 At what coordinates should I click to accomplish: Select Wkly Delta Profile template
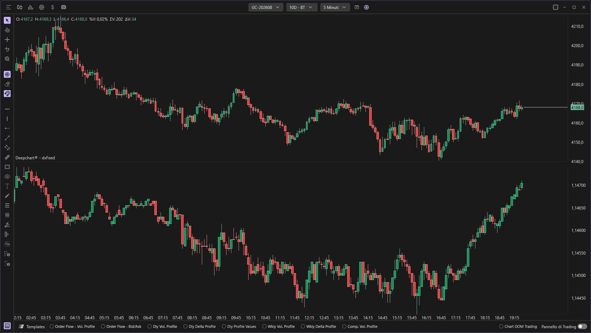tap(318, 326)
